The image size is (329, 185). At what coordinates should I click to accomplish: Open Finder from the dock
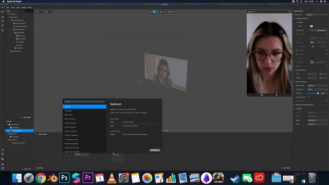click(17, 178)
